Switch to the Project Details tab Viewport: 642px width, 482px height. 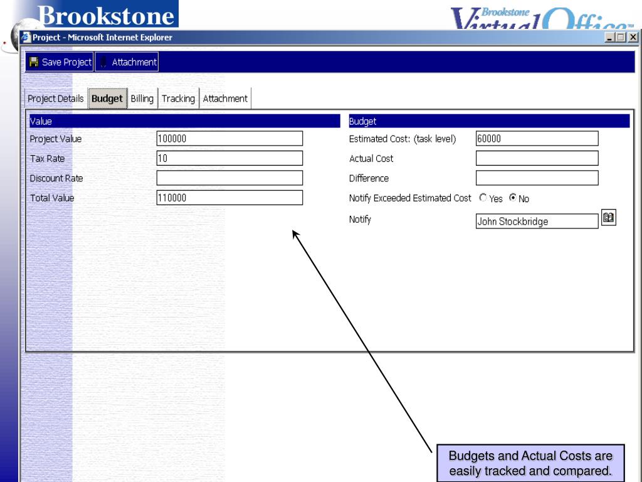[x=56, y=99]
